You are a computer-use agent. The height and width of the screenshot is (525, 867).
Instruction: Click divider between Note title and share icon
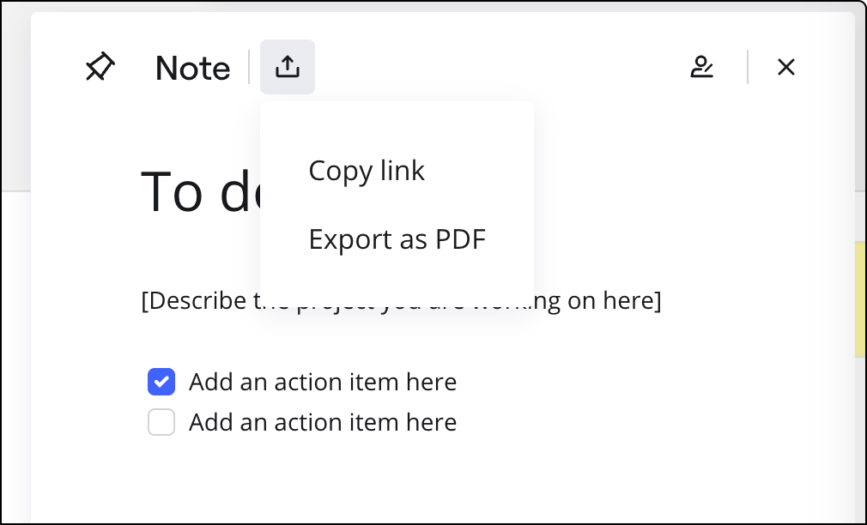[x=249, y=67]
